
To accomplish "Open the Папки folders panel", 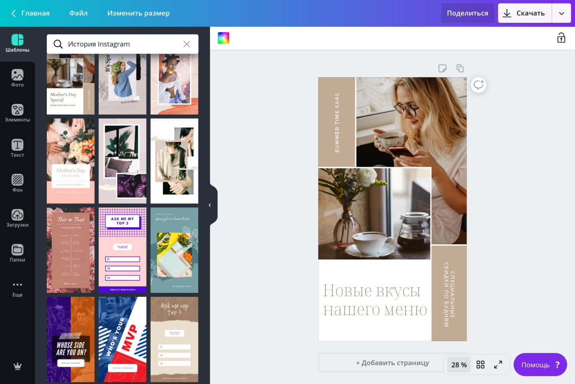I will click(x=17, y=253).
